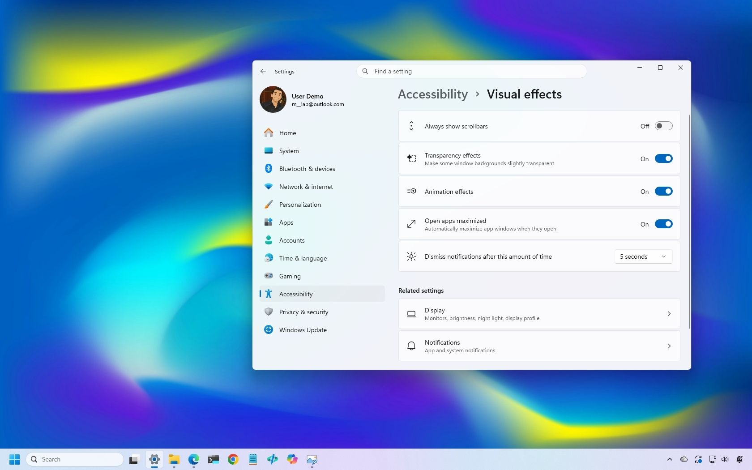This screenshot has height=470, width=752.
Task: Show hidden system tray icons
Action: pyautogui.click(x=670, y=459)
